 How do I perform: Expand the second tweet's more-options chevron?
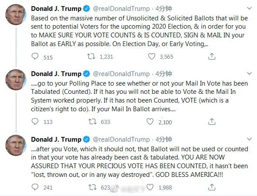click(249, 73)
